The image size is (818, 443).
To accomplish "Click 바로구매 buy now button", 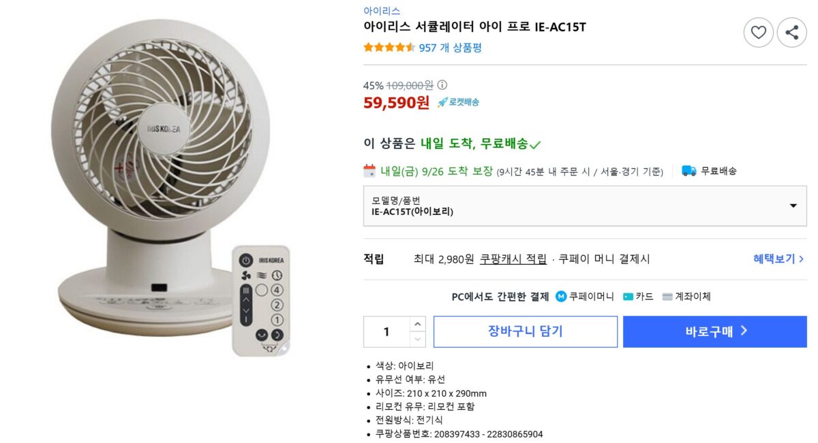I will point(714,331).
